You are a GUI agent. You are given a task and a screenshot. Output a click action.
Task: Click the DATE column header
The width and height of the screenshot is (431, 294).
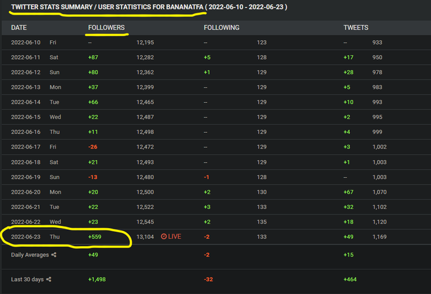pos(19,27)
